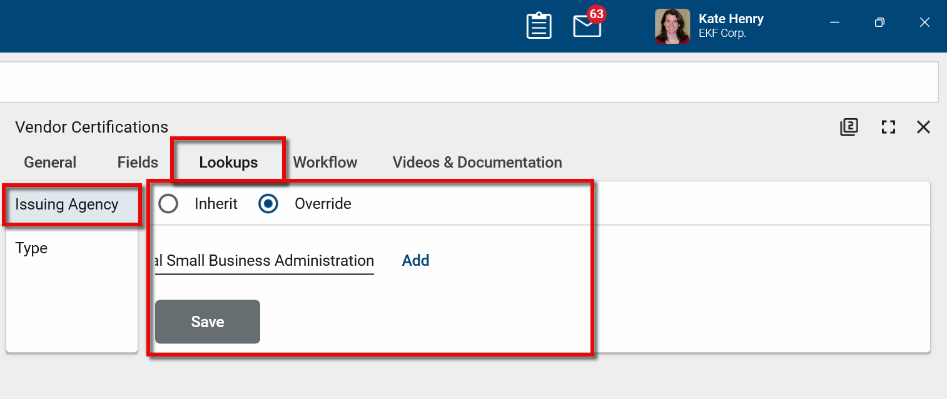This screenshot has width=947, height=399.
Task: Expand Vendor Certifications panel to fullscreen
Action: (x=888, y=127)
